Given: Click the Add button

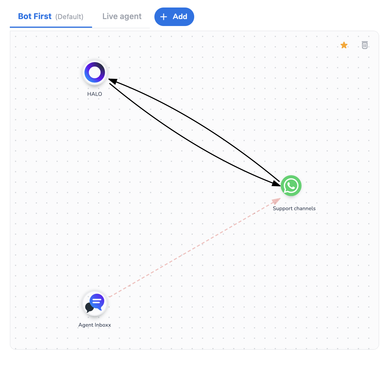Looking at the screenshot, I should coord(174,17).
